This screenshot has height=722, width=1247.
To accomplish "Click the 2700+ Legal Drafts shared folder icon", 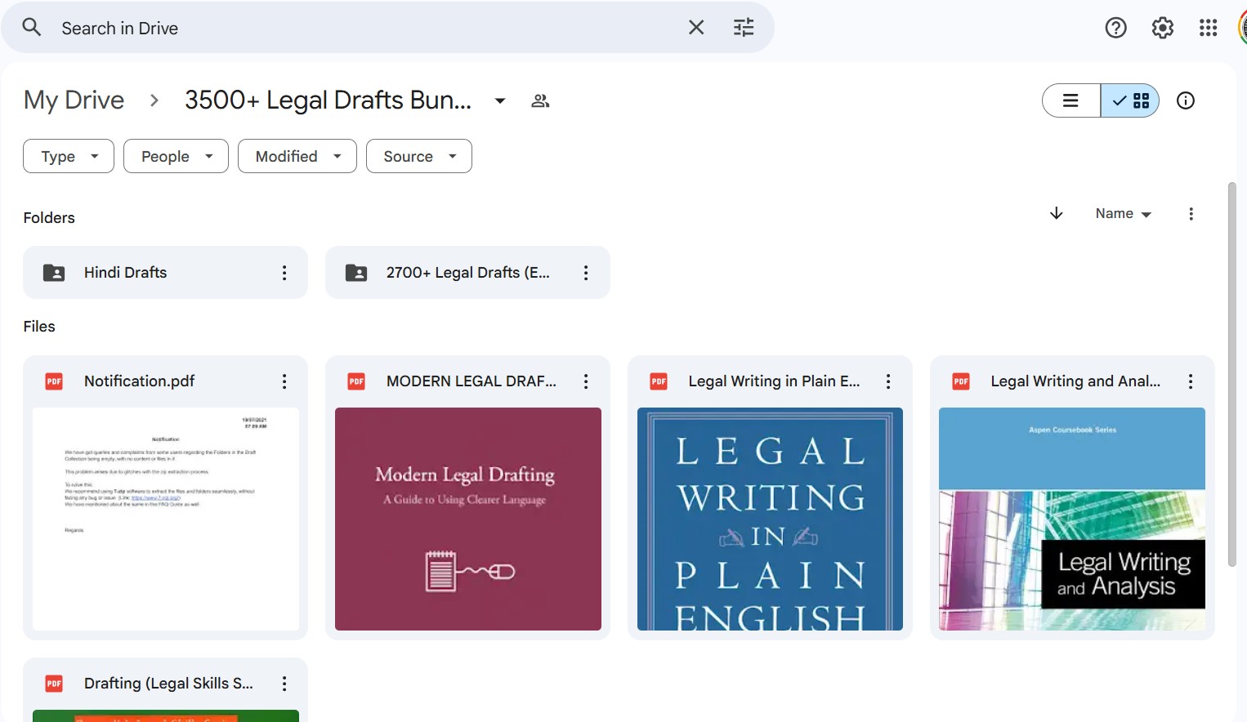I will click(356, 273).
